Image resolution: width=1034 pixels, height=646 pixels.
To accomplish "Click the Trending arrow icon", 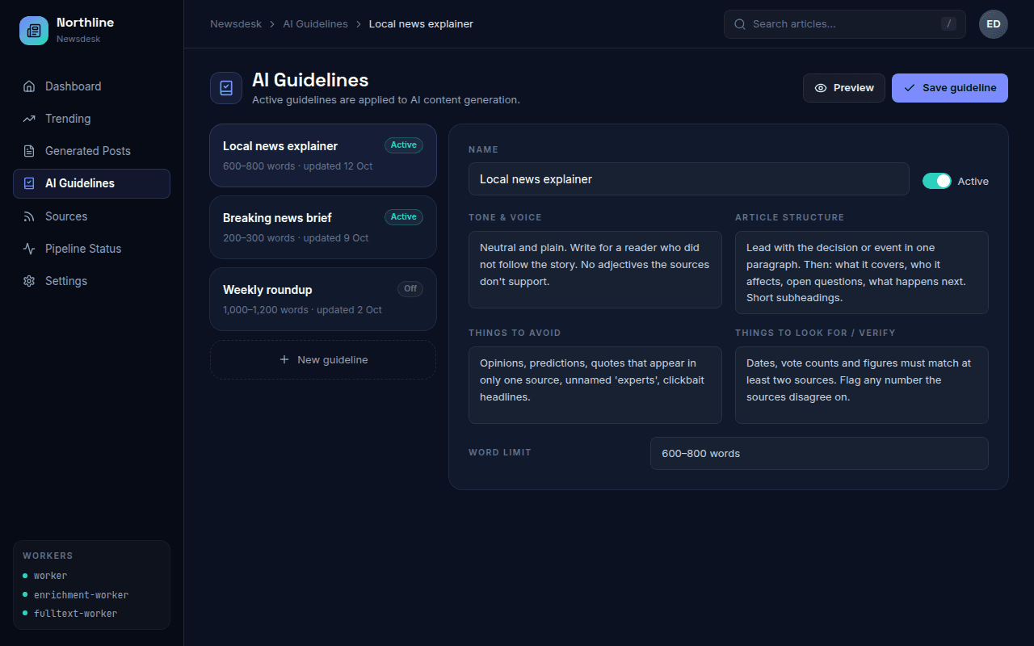I will click(29, 119).
